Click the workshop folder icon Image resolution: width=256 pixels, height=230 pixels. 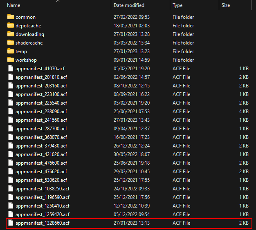11,60
